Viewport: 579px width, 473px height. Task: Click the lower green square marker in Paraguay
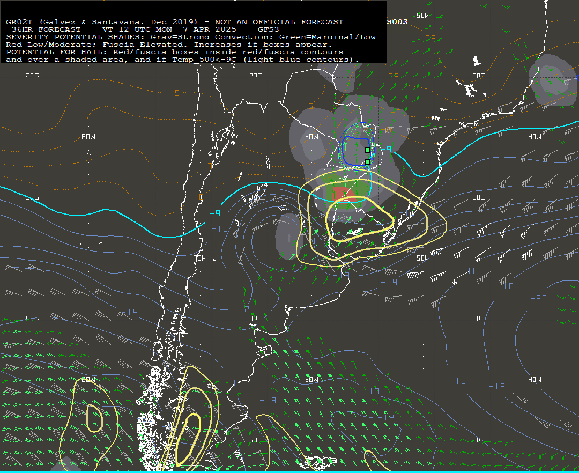[367, 162]
